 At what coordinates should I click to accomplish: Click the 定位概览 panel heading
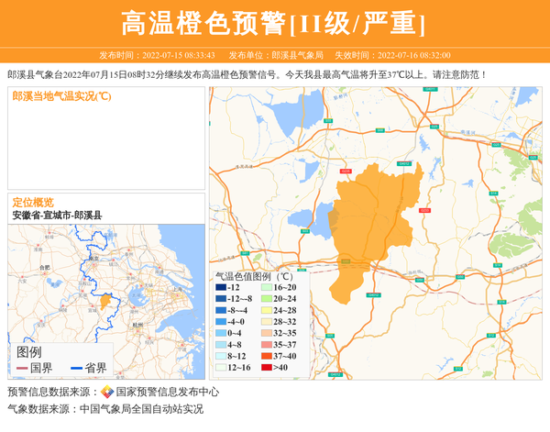32,202
